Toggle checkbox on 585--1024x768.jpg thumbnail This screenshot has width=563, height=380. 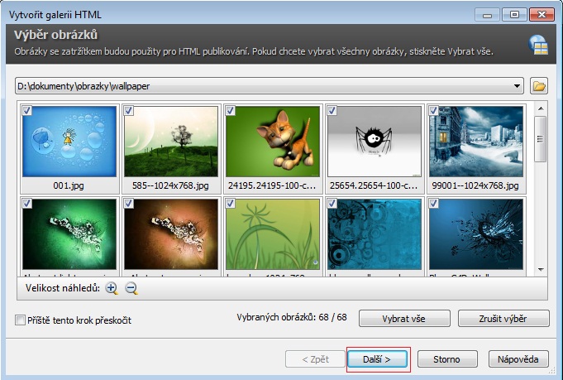coord(128,111)
